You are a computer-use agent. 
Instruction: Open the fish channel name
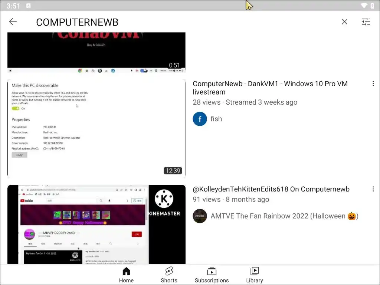(216, 119)
